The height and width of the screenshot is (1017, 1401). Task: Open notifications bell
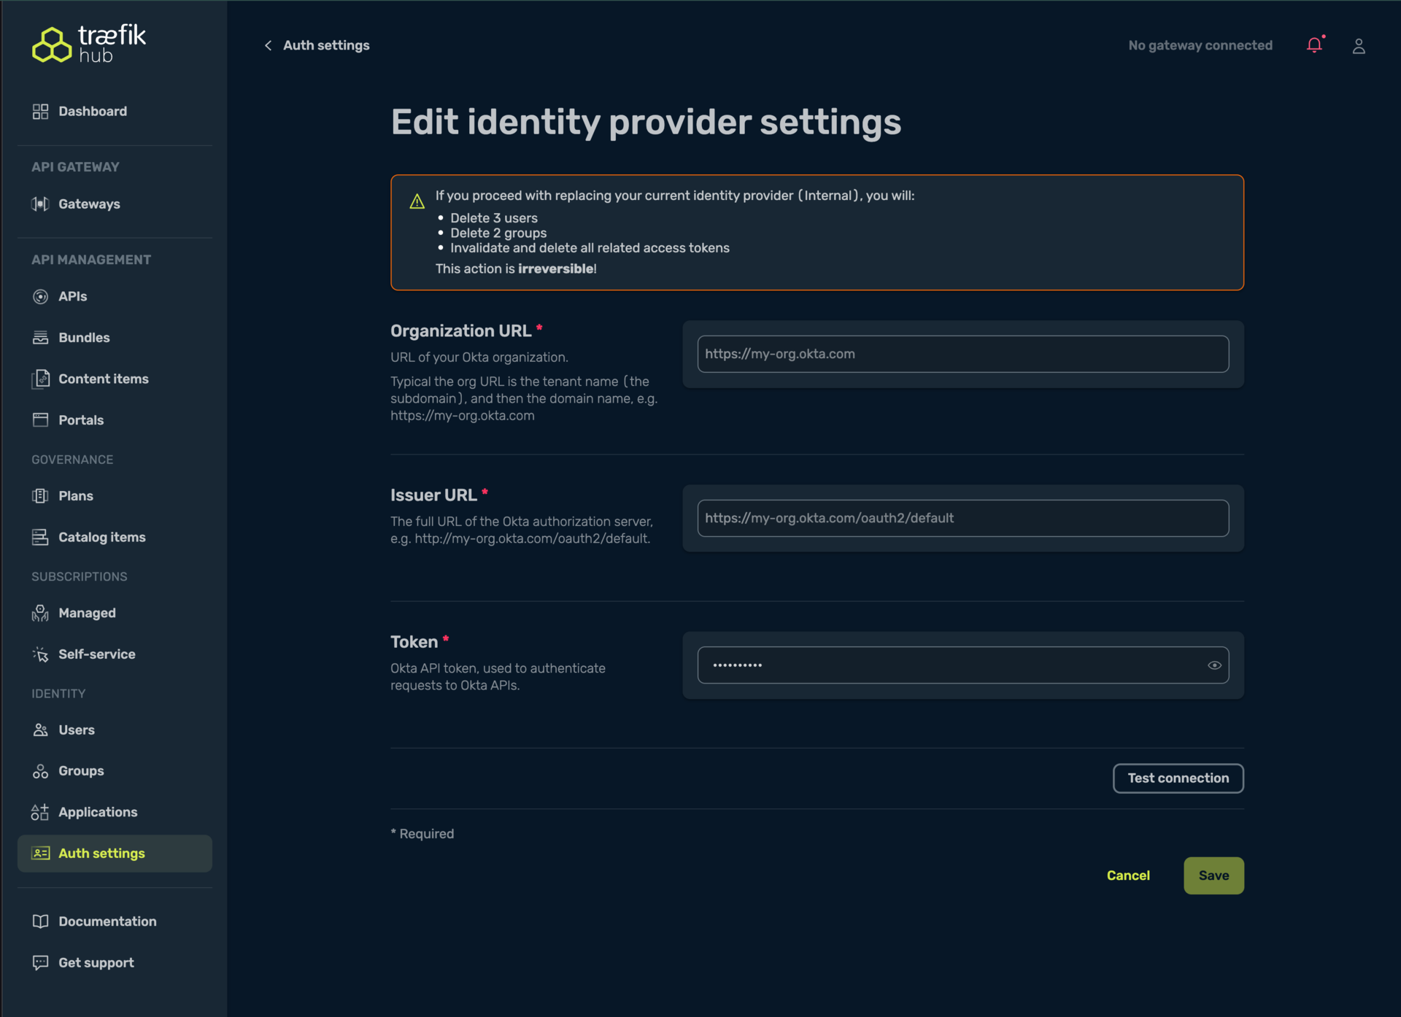click(1315, 45)
